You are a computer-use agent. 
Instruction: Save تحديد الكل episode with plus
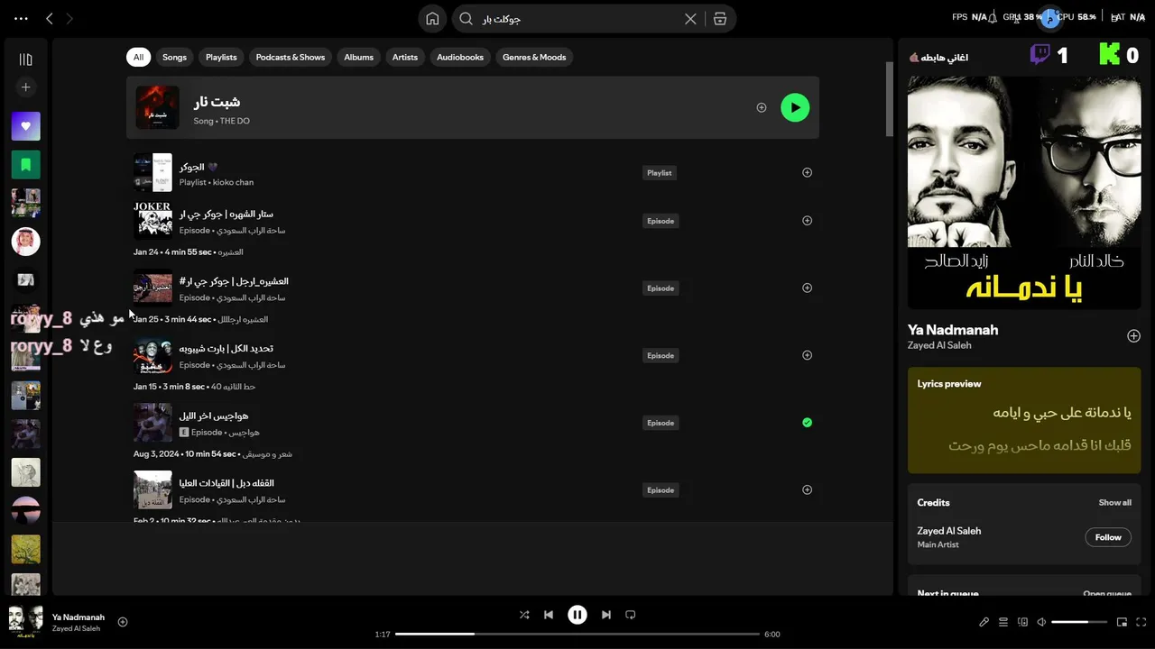coord(807,355)
